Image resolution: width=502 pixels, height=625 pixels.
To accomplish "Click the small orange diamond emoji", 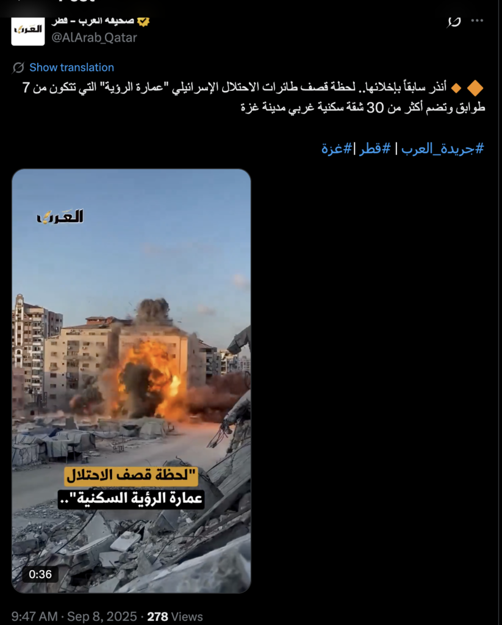I will point(456,88).
